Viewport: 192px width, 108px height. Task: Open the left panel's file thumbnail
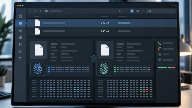tap(39, 50)
